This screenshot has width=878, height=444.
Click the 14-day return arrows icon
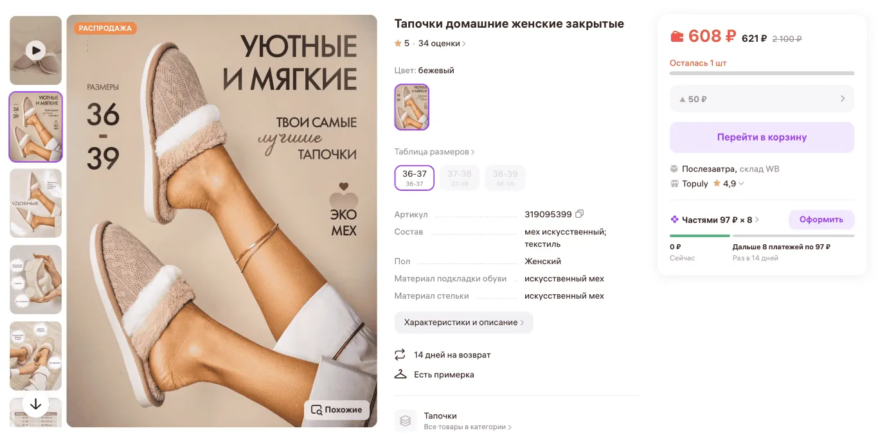[400, 355]
